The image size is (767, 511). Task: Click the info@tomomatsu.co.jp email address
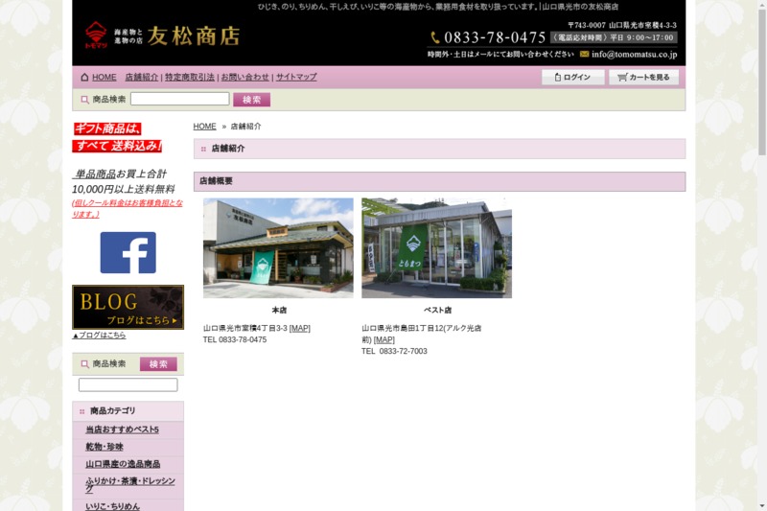click(x=634, y=55)
